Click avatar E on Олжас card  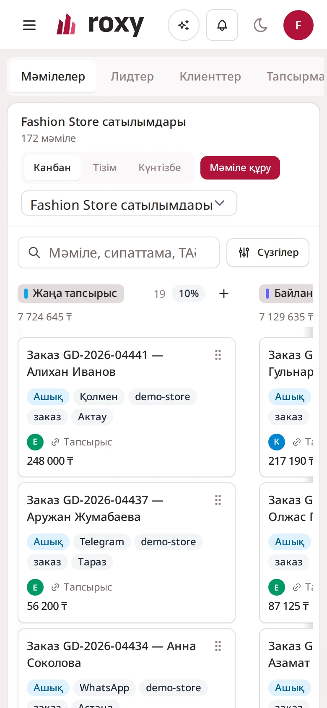click(277, 587)
